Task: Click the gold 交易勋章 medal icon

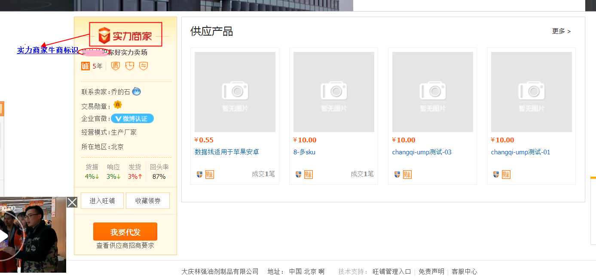Action: coord(118,105)
